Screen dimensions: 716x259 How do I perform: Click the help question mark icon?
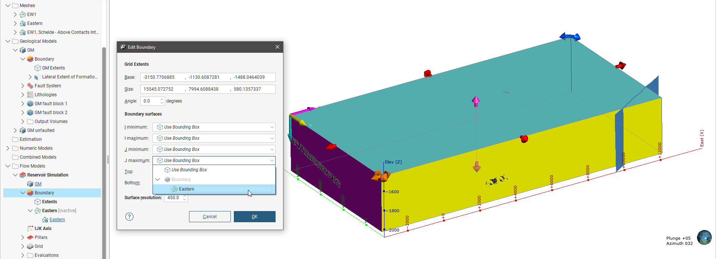[x=129, y=217]
